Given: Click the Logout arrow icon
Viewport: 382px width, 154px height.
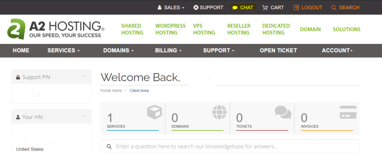Looking at the screenshot, I should click(x=296, y=7).
